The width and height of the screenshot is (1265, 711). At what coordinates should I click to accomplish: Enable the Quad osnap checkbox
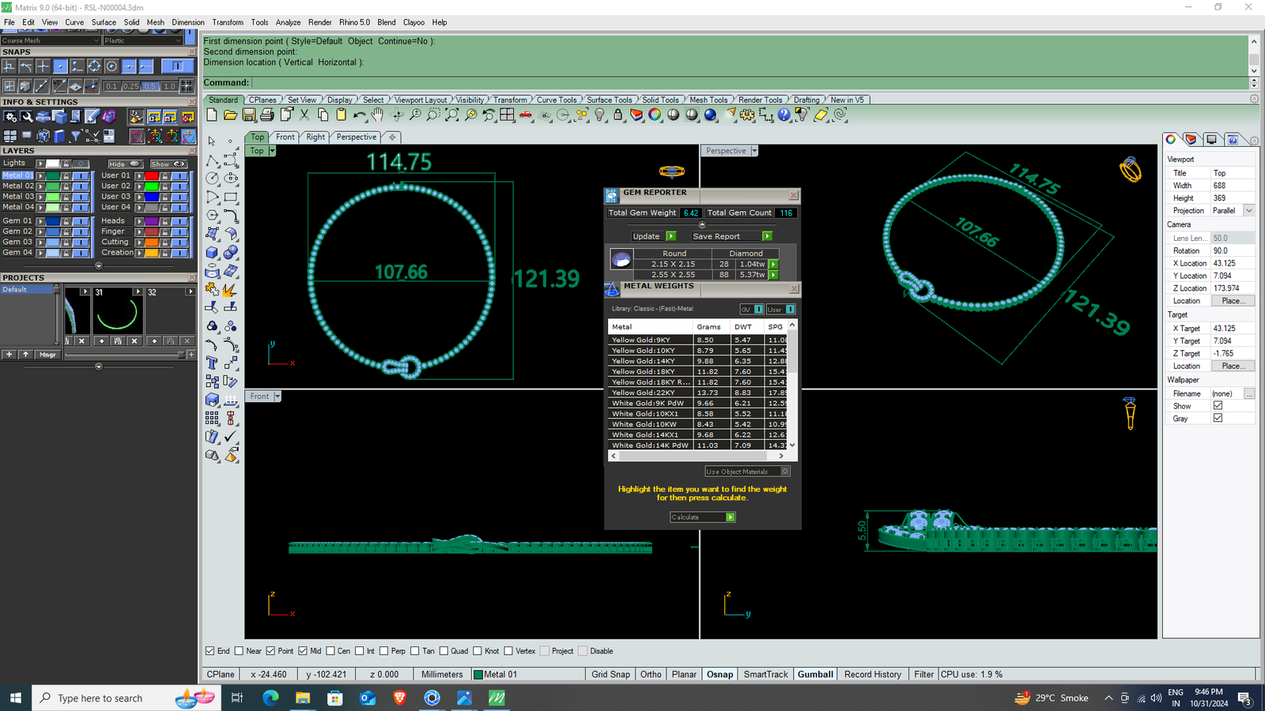444,651
